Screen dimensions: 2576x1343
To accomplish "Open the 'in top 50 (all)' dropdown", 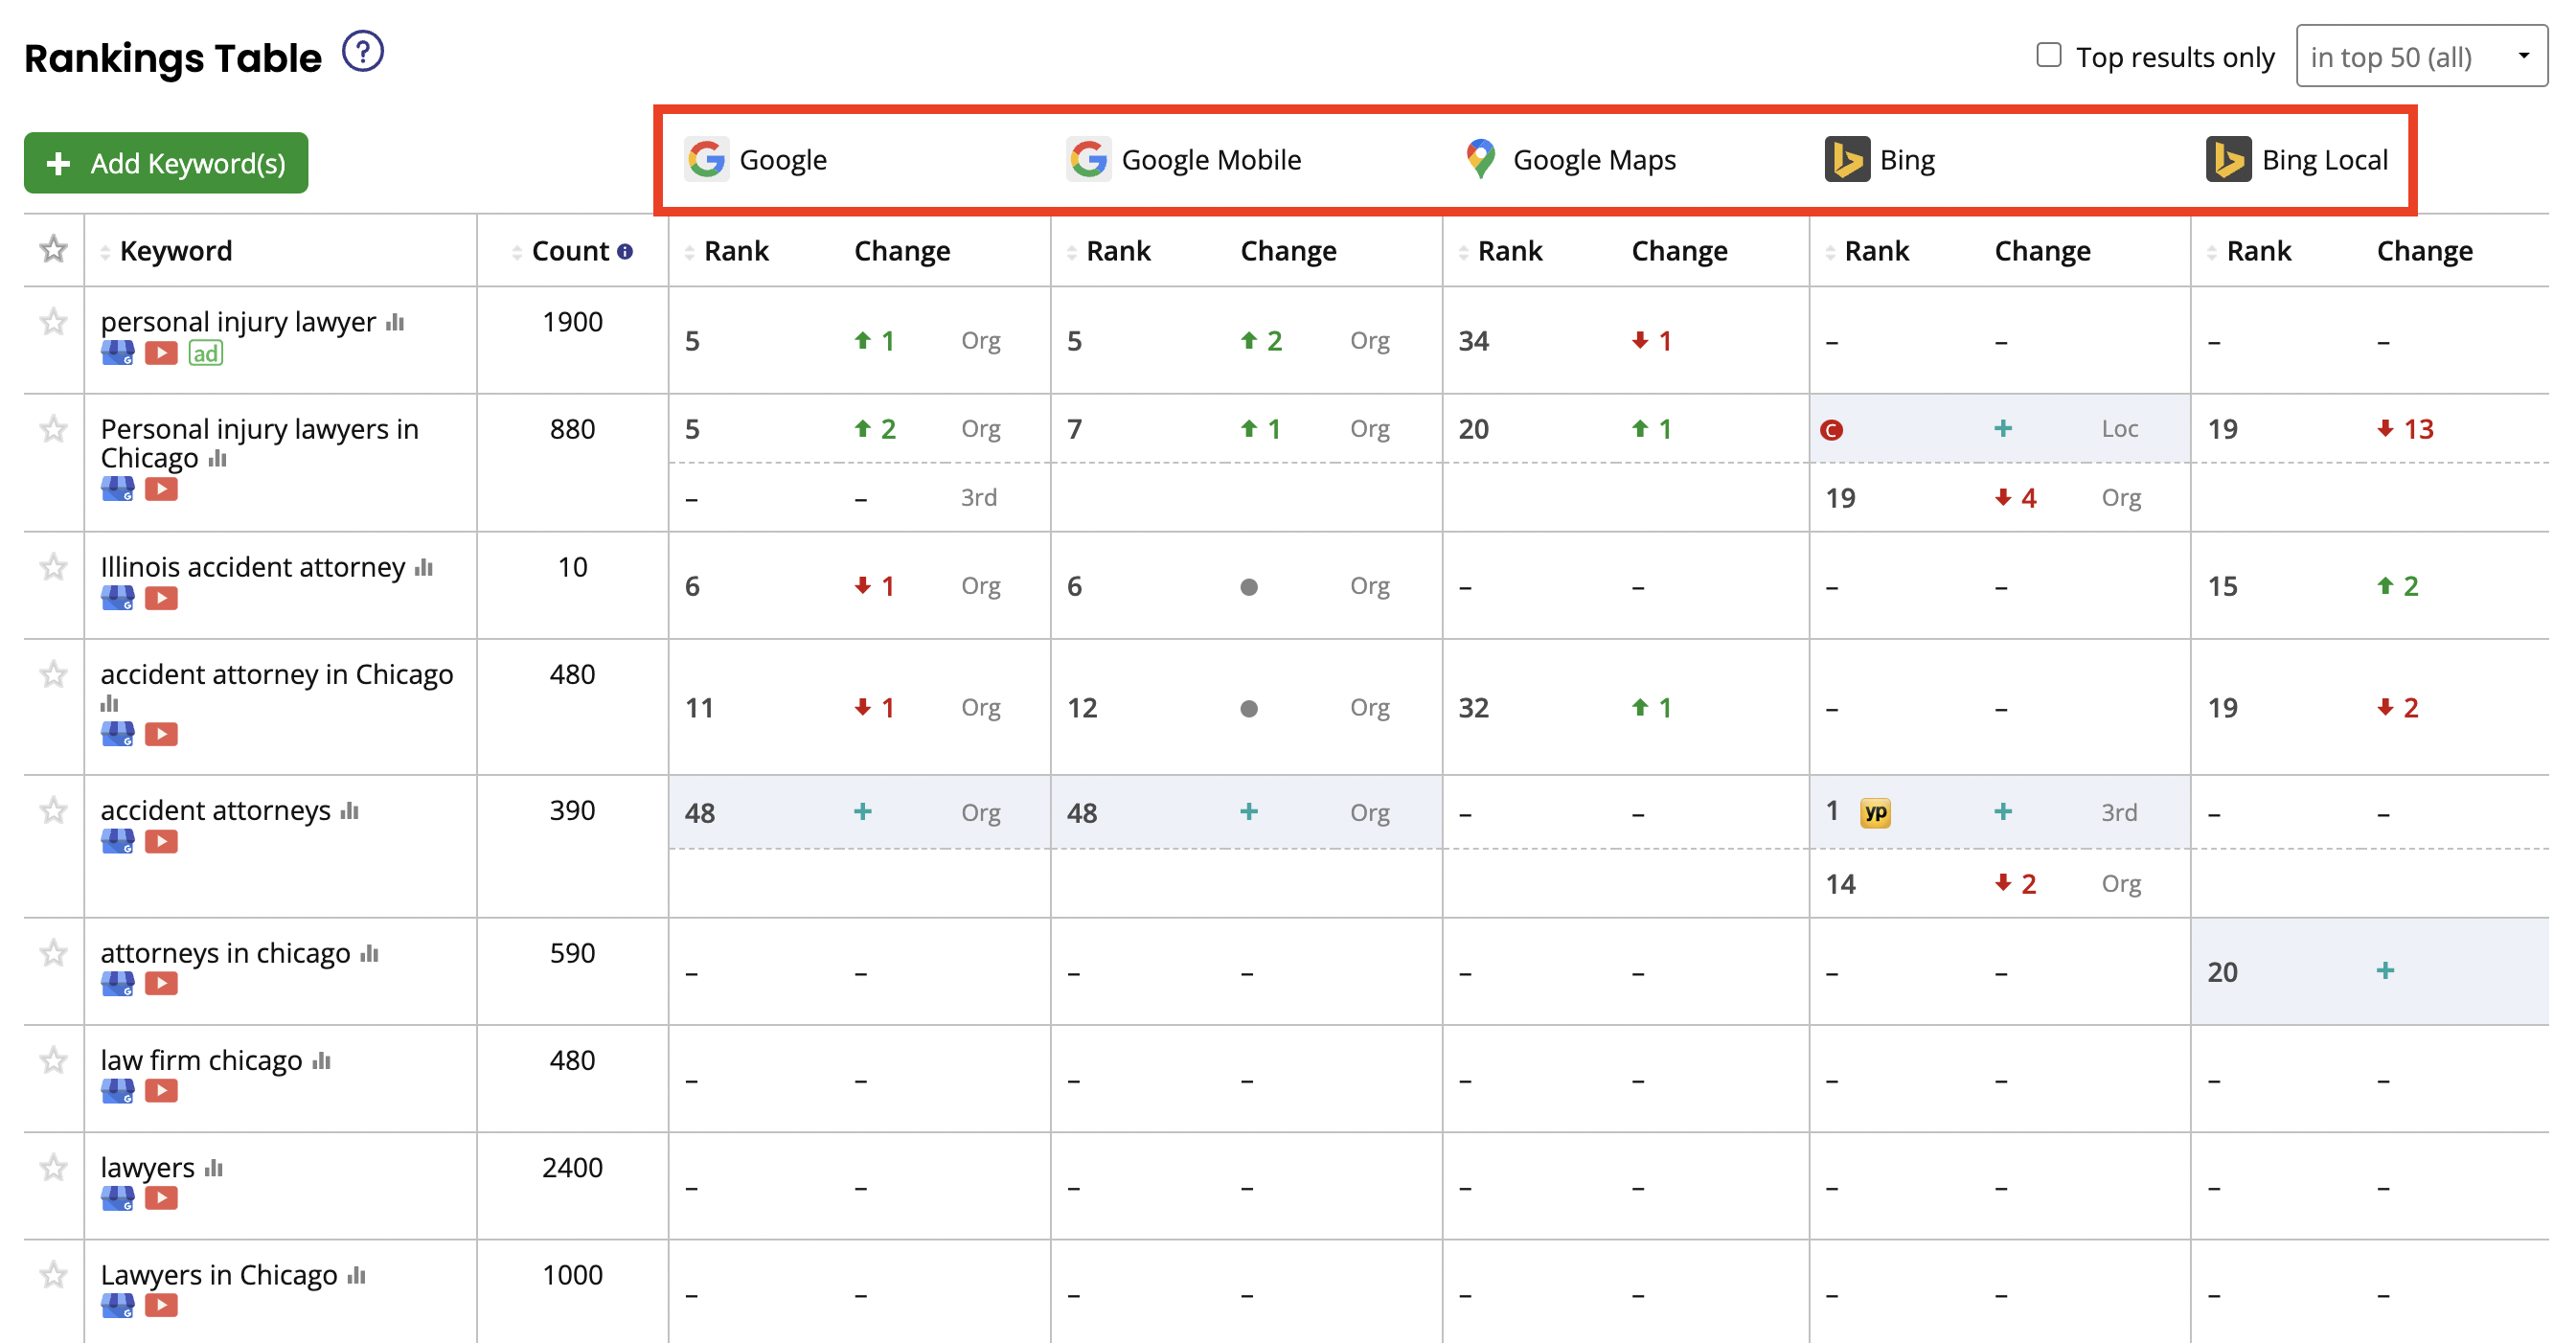I will (2422, 56).
